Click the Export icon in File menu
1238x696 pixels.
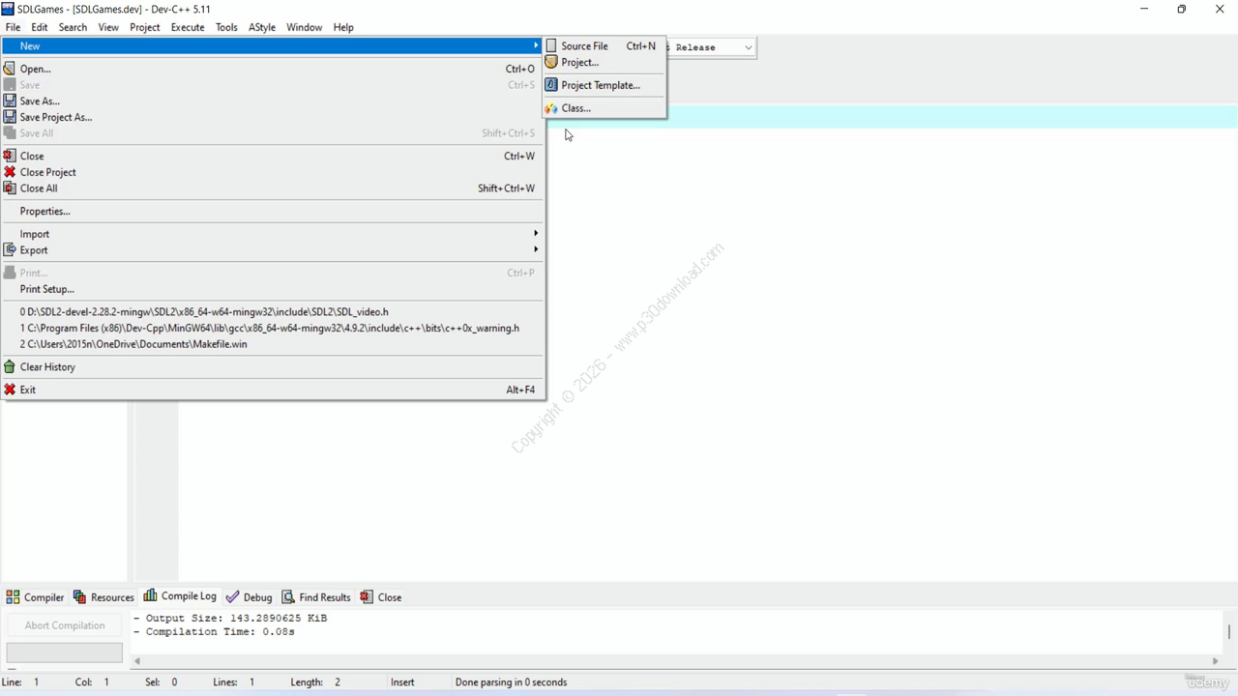click(10, 249)
